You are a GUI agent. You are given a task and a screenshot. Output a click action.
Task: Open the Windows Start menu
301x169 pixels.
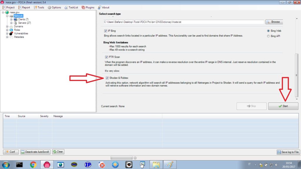coord(6,165)
